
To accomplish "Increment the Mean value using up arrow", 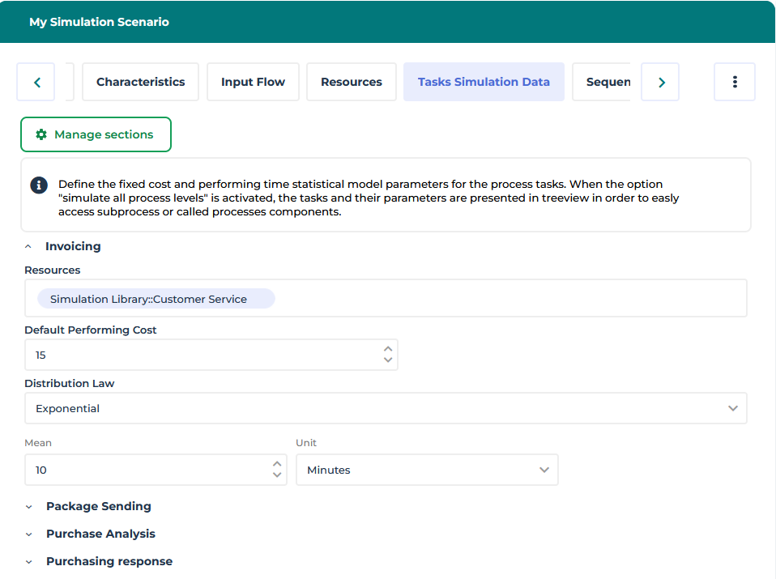I will pos(277,464).
